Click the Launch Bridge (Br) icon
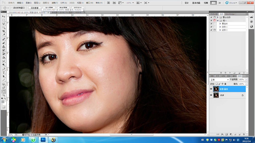This screenshot has width=255, height=143. pos(108,3)
